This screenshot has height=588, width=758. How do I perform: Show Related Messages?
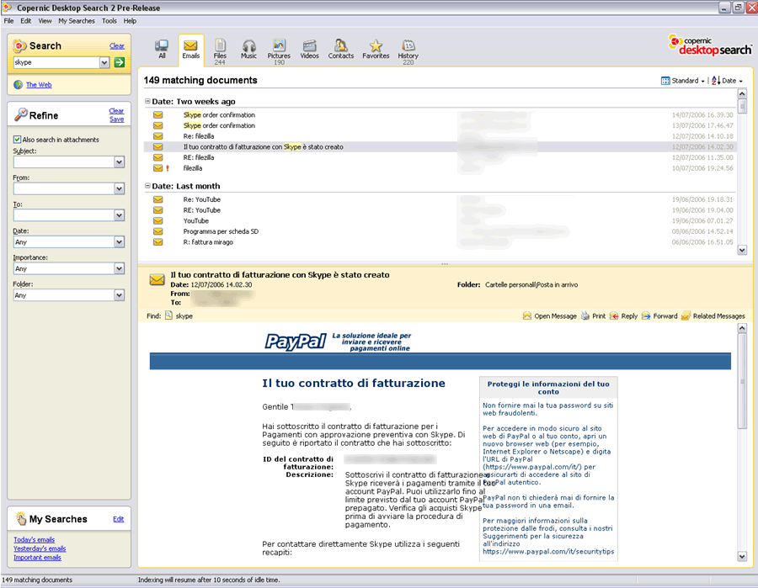pyautogui.click(x=713, y=316)
